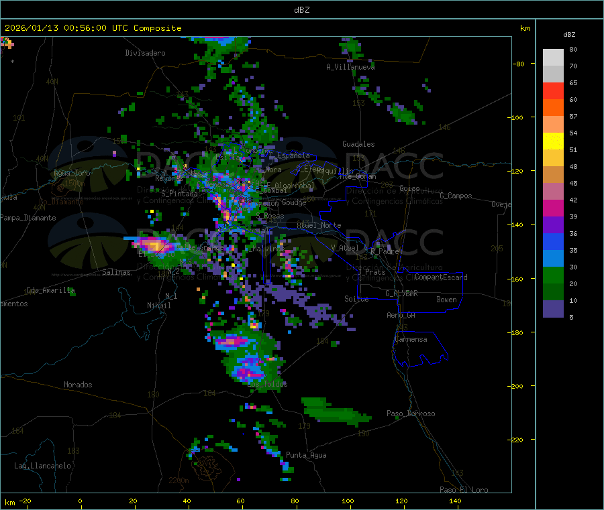Image resolution: width=604 pixels, height=510 pixels.
Task: Click the V_Atuel map label
Action: tap(345, 248)
